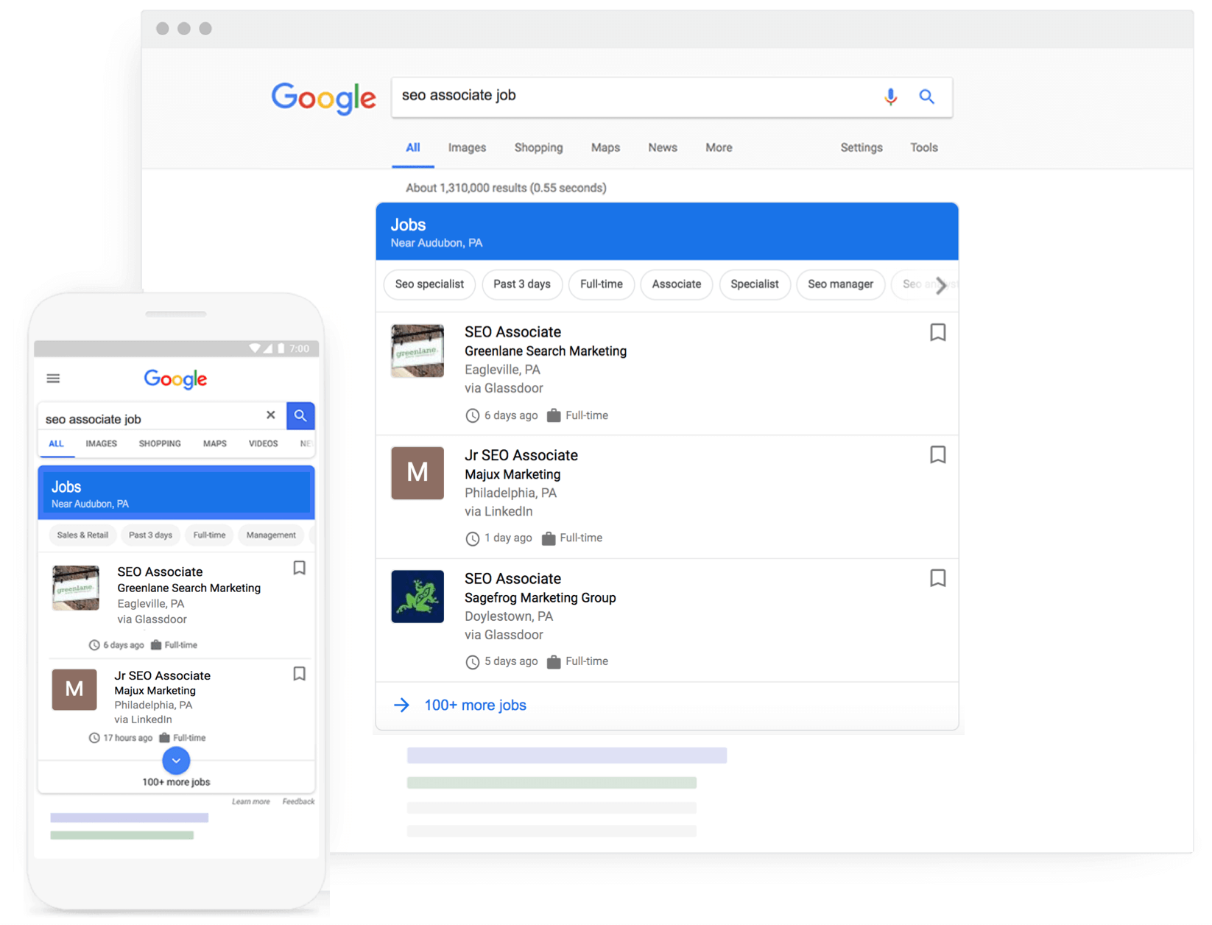Open mobile Jr SEO Associate job title
This screenshot has height=925, width=1212.
[162, 675]
